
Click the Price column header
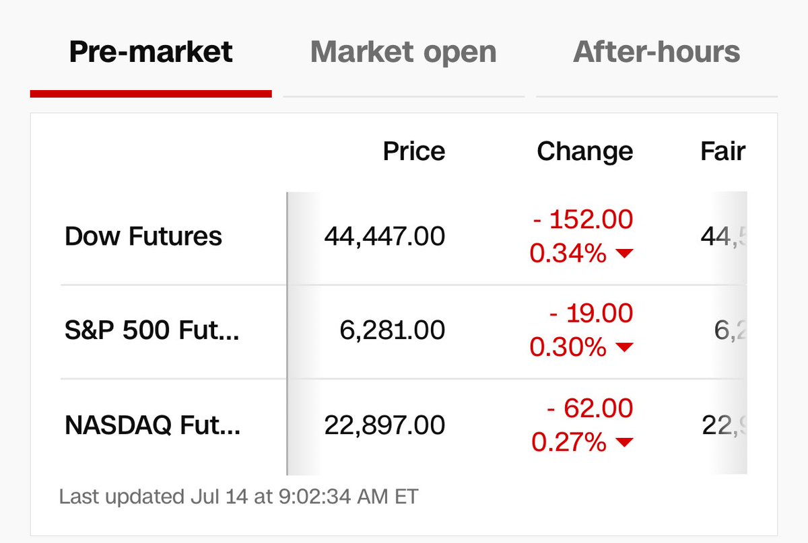[x=414, y=151]
